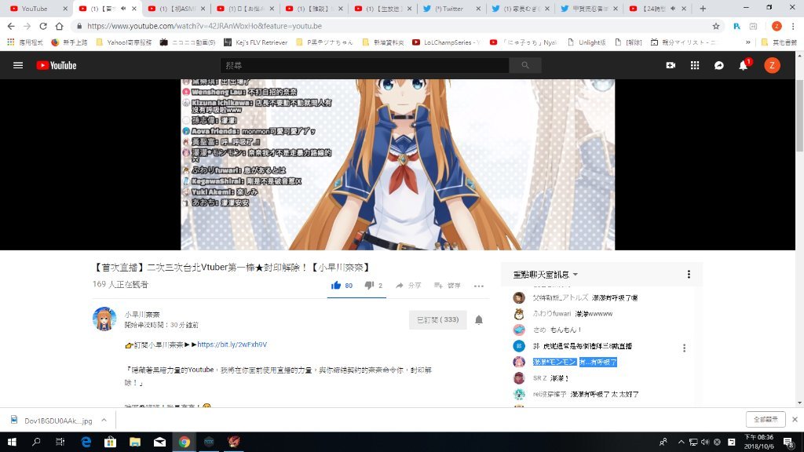Like the video with thumbs up
This screenshot has width=804, height=452.
336,286
